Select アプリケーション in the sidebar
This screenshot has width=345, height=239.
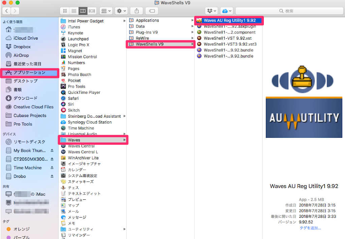click(30, 73)
